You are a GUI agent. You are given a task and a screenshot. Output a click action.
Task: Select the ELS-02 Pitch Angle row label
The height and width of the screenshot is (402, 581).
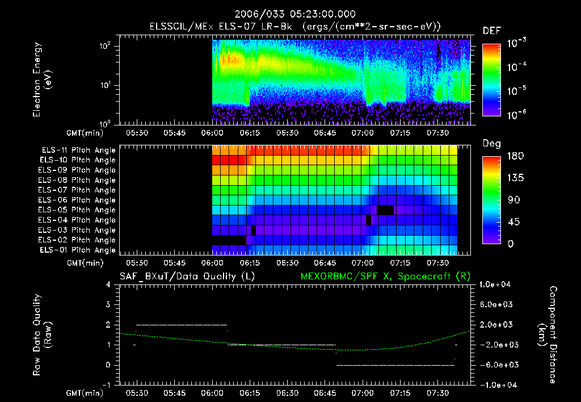coord(77,240)
